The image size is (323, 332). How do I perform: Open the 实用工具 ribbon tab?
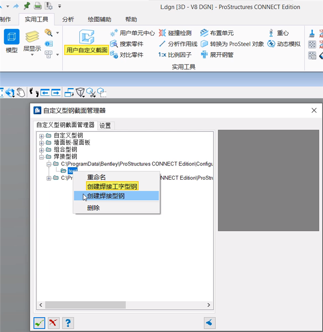click(37, 19)
